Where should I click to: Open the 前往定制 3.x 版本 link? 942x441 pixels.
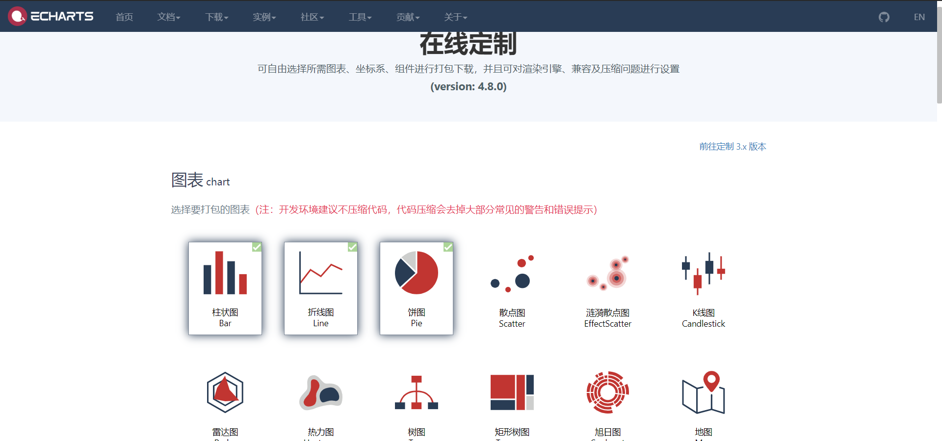click(x=733, y=147)
